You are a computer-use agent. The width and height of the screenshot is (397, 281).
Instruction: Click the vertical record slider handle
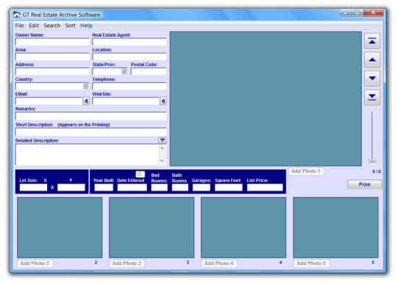coord(372,161)
